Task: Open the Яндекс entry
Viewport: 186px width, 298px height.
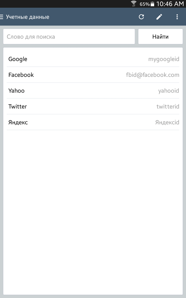Action: coord(93,122)
